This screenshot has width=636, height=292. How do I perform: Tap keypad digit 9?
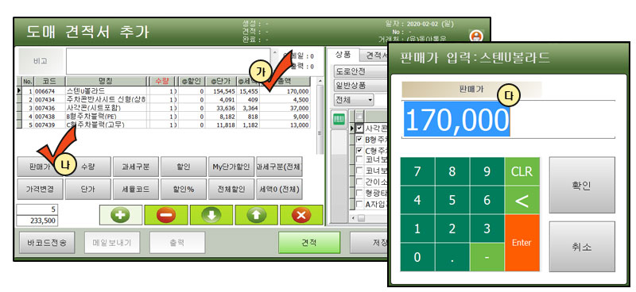point(487,171)
